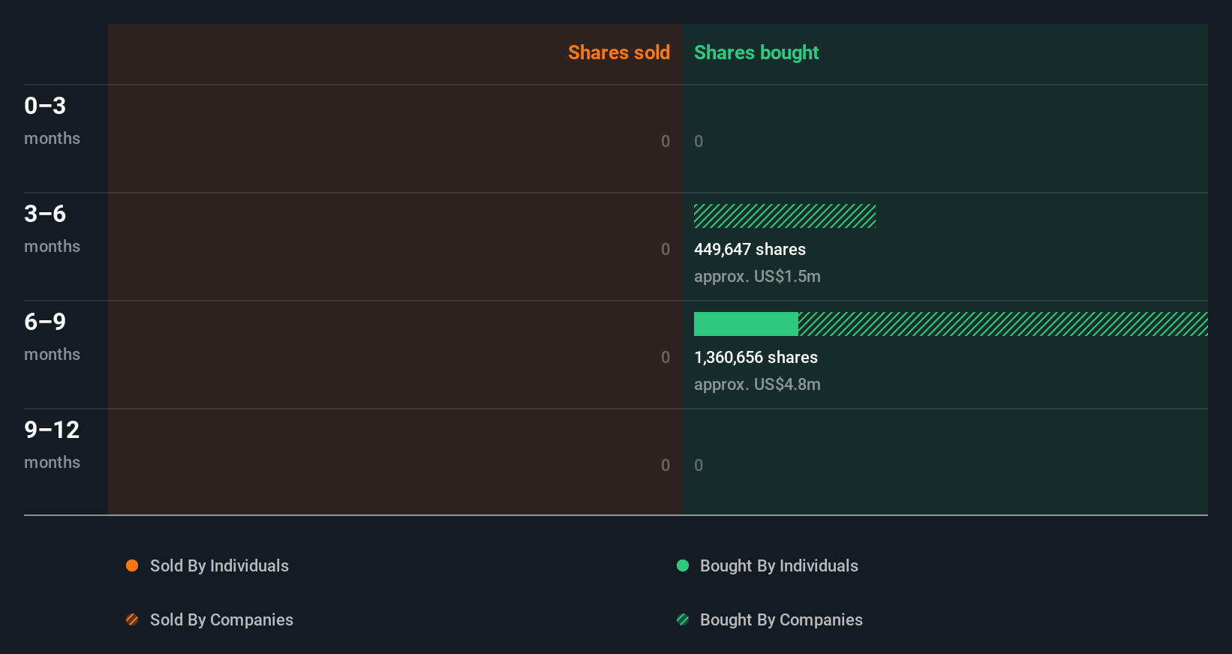1232x654 pixels.
Task: Click the green Bought By Individuals legend dot
Action: pyautogui.click(x=683, y=565)
